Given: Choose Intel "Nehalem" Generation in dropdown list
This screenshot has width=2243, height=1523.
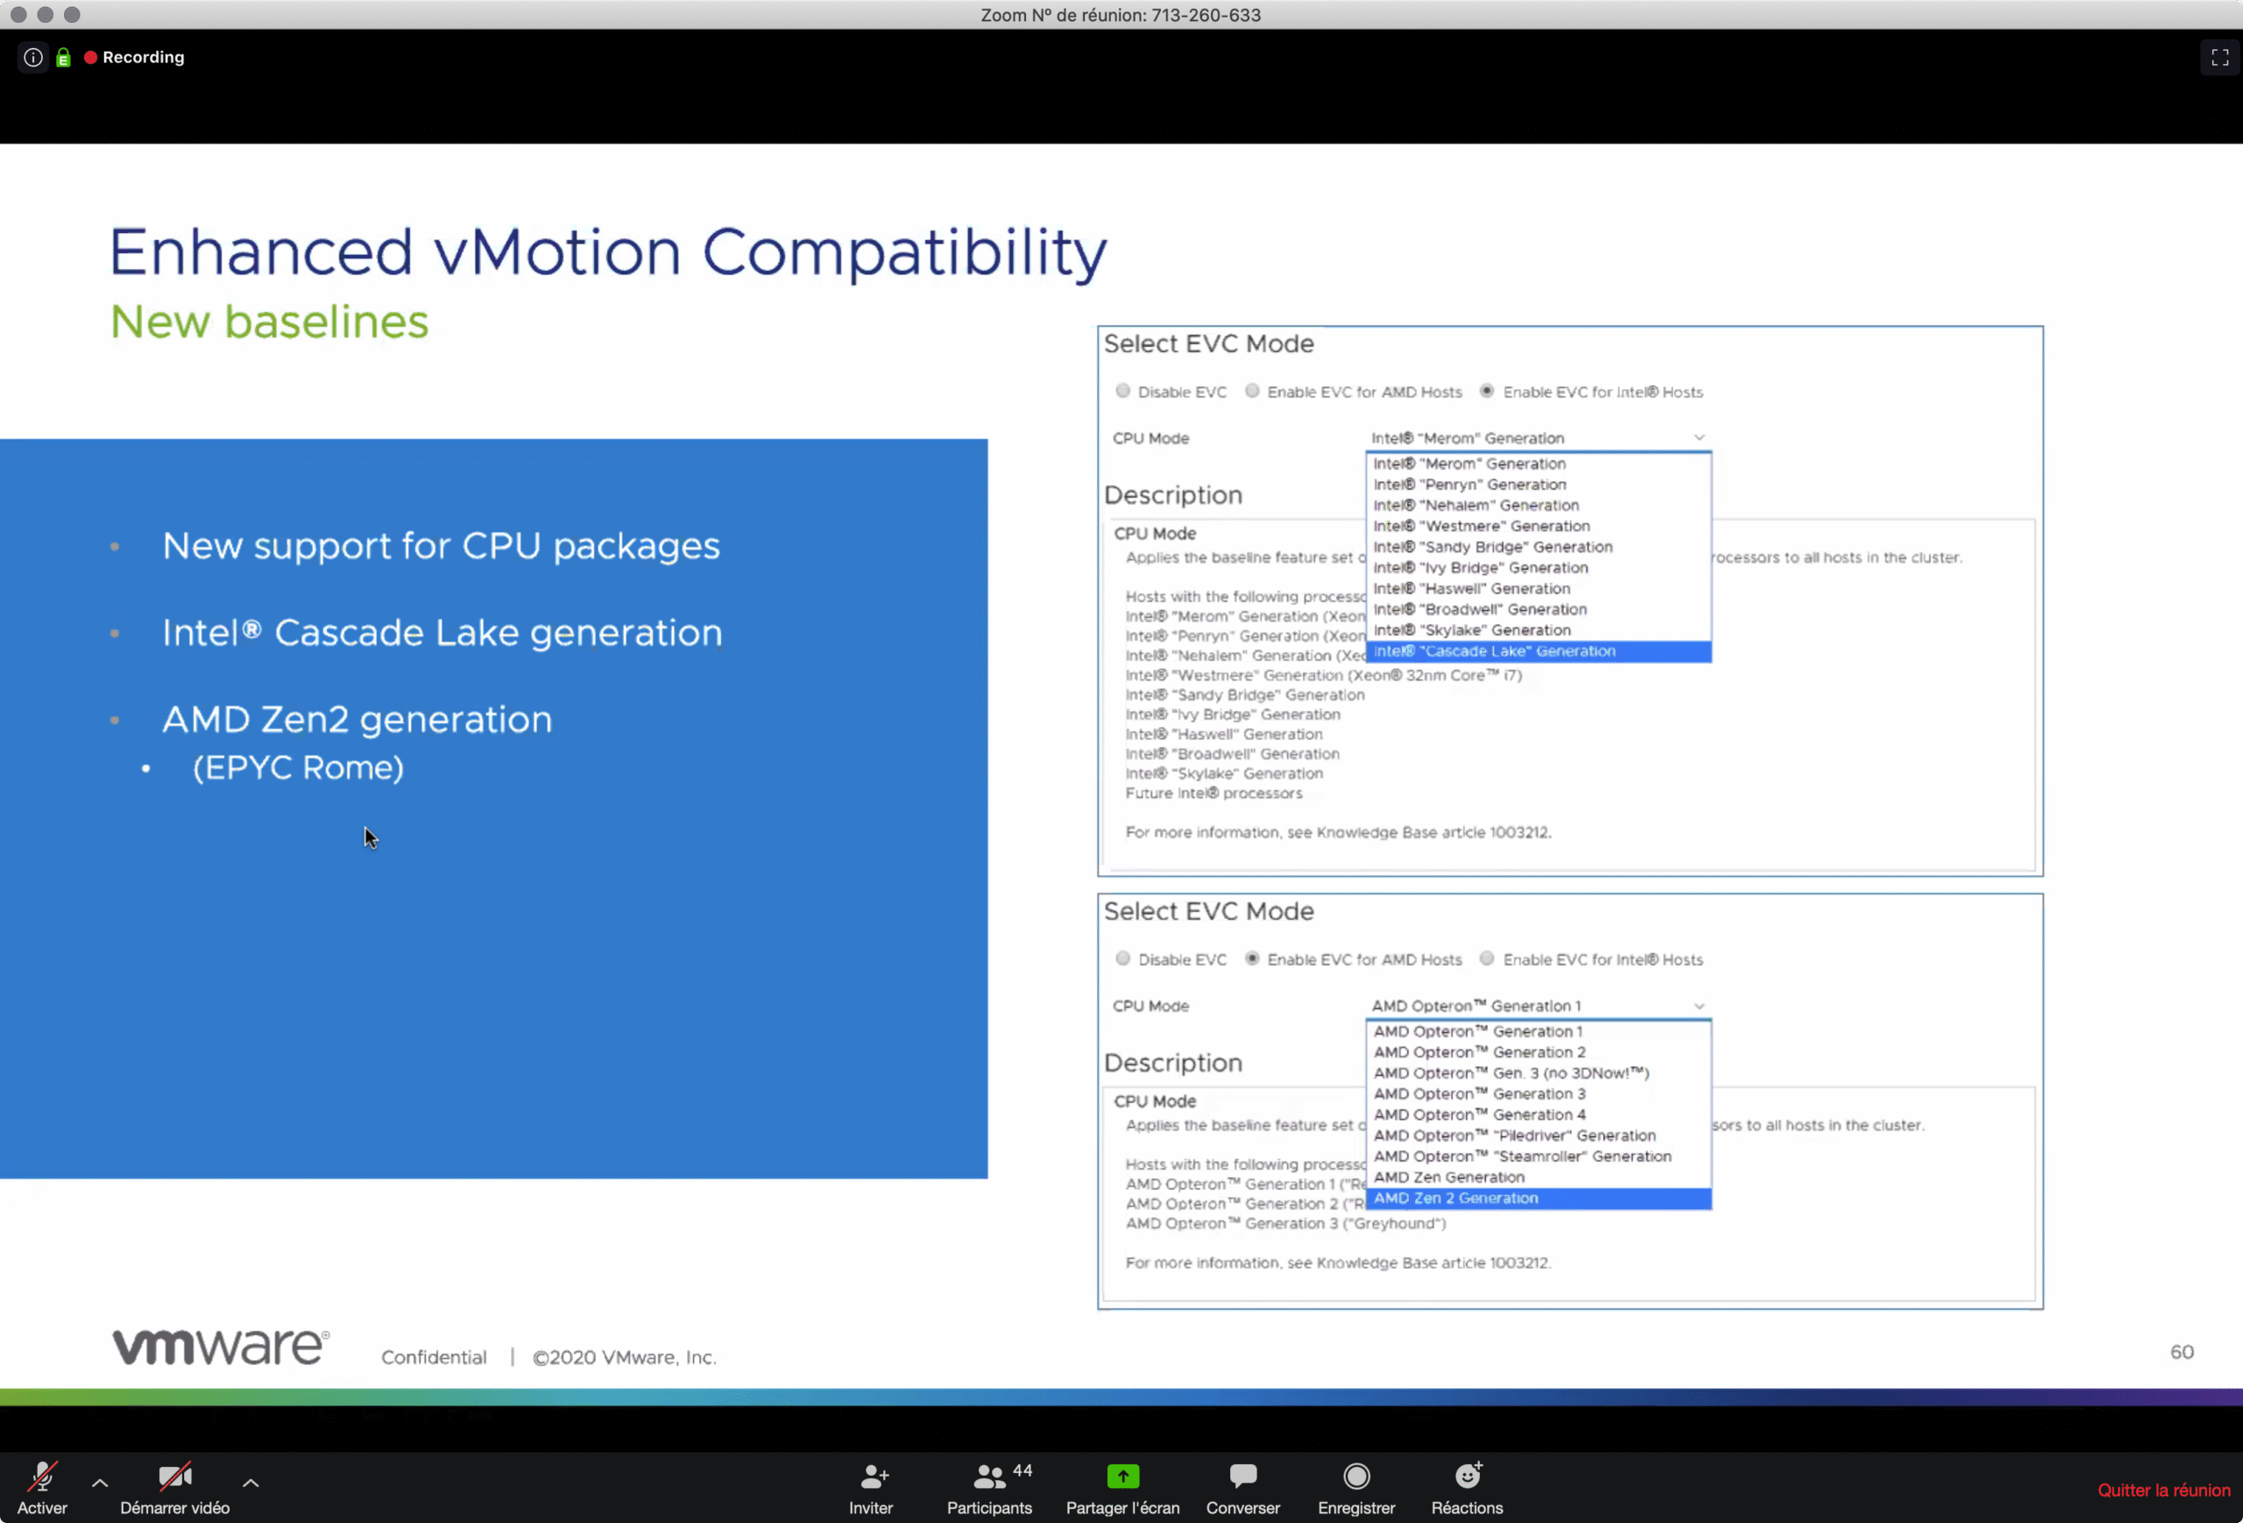Looking at the screenshot, I should click(x=1539, y=505).
